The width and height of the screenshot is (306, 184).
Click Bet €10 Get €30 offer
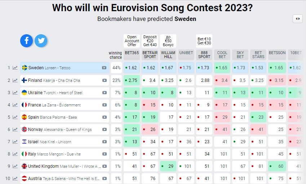pyautogui.click(x=204, y=41)
